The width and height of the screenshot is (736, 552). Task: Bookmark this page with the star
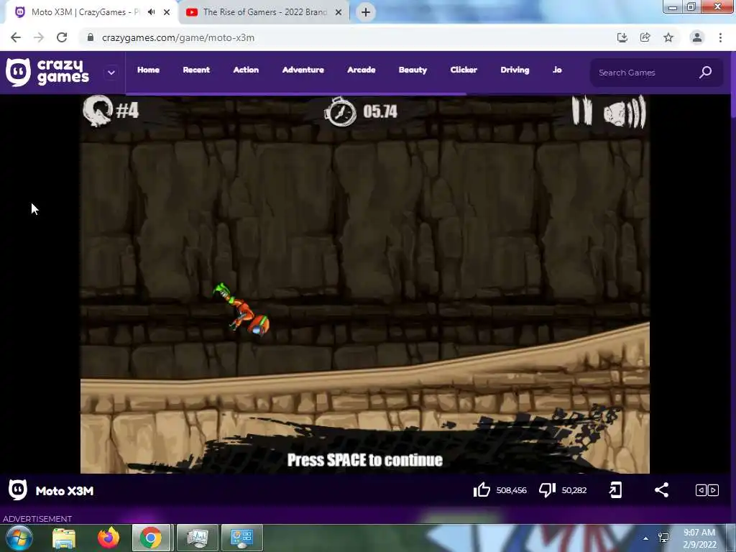[668, 37]
